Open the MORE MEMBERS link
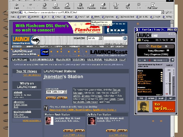183x137 pixels. (32, 121)
